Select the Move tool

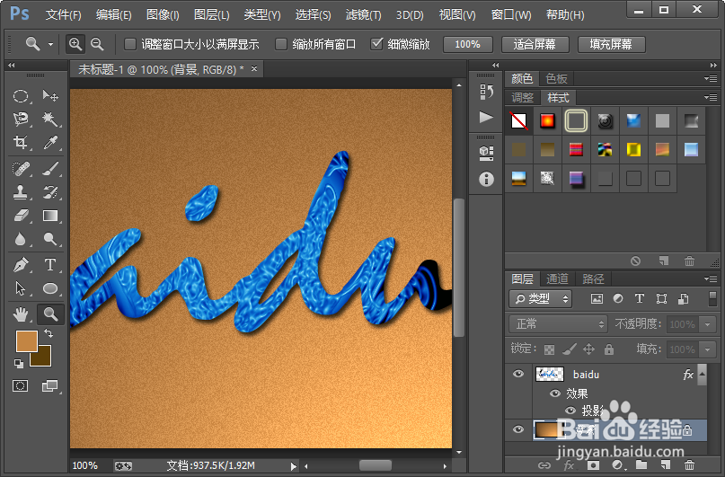tap(50, 96)
